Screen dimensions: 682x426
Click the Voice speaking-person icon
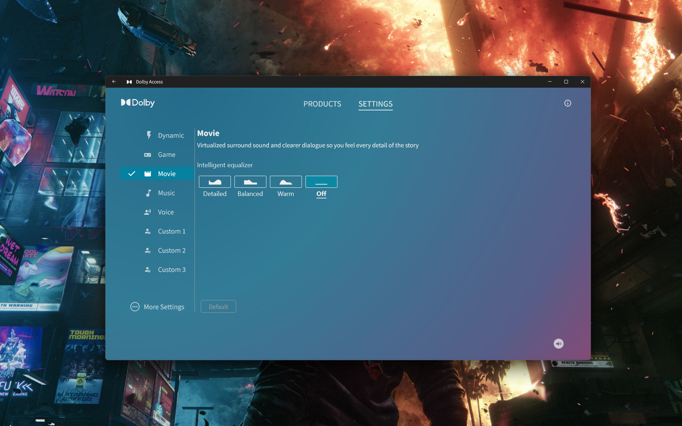tap(147, 212)
